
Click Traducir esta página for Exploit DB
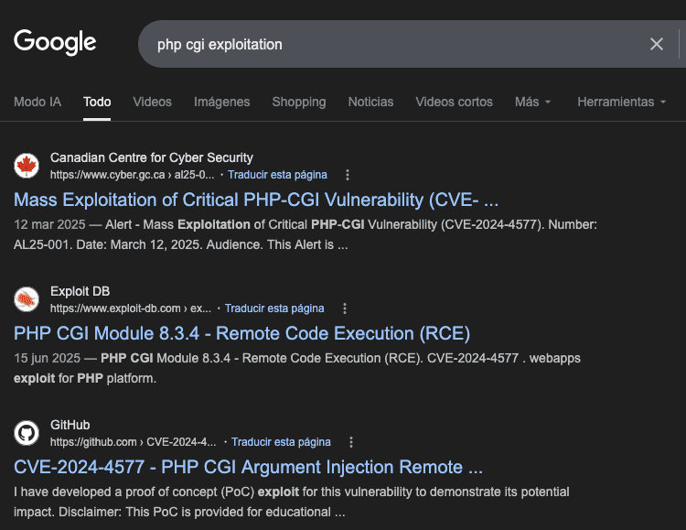(274, 308)
